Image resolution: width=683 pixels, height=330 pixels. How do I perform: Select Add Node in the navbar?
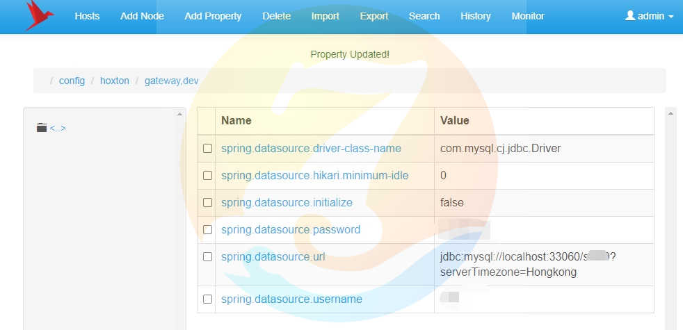(x=142, y=16)
